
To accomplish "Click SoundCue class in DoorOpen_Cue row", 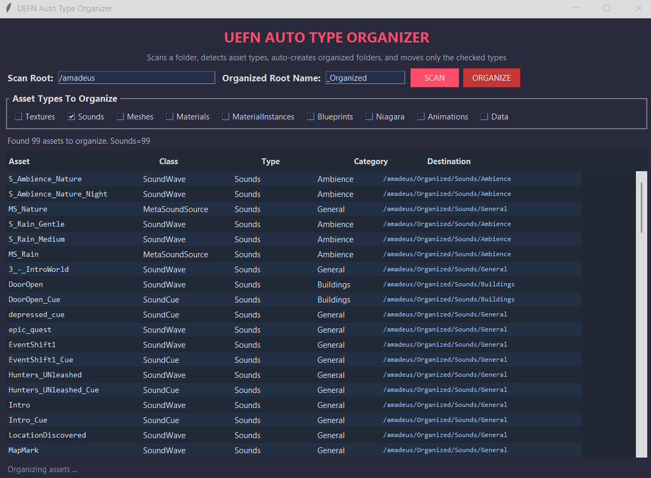I will coord(161,299).
